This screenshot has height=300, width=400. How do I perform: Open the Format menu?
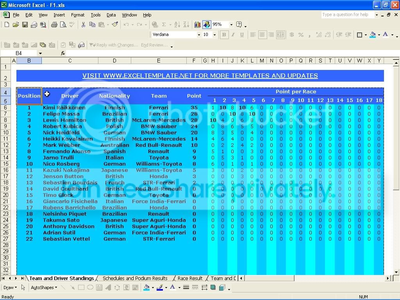78,15
